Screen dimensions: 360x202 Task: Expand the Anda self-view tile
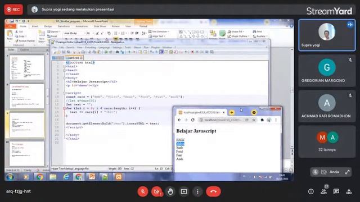pos(347,172)
